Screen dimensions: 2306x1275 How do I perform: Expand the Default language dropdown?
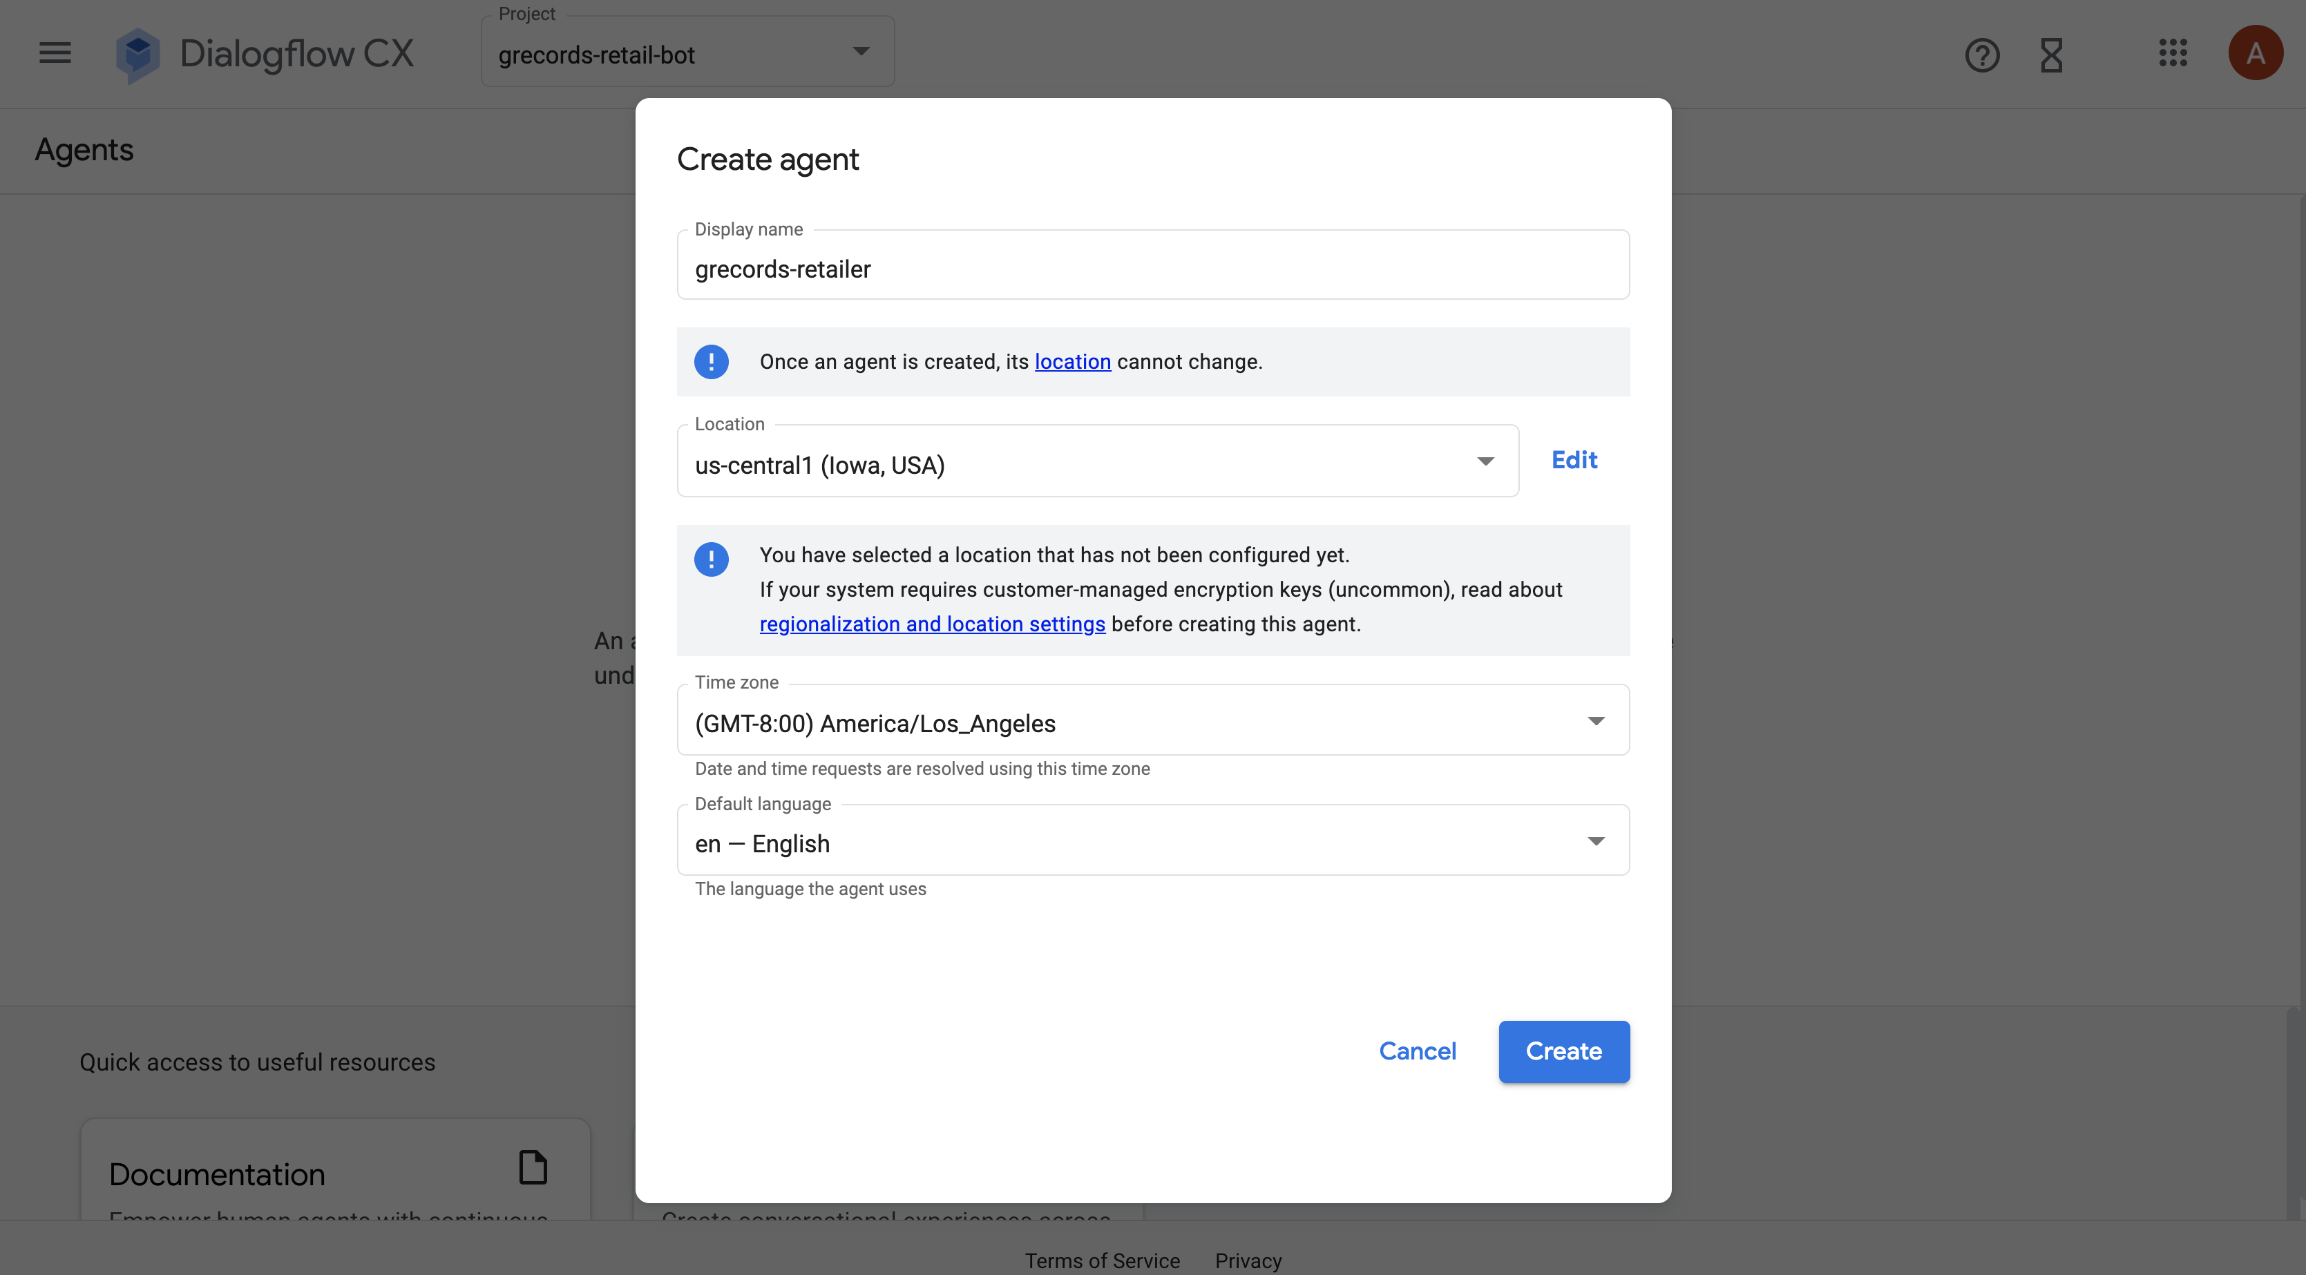point(1596,840)
